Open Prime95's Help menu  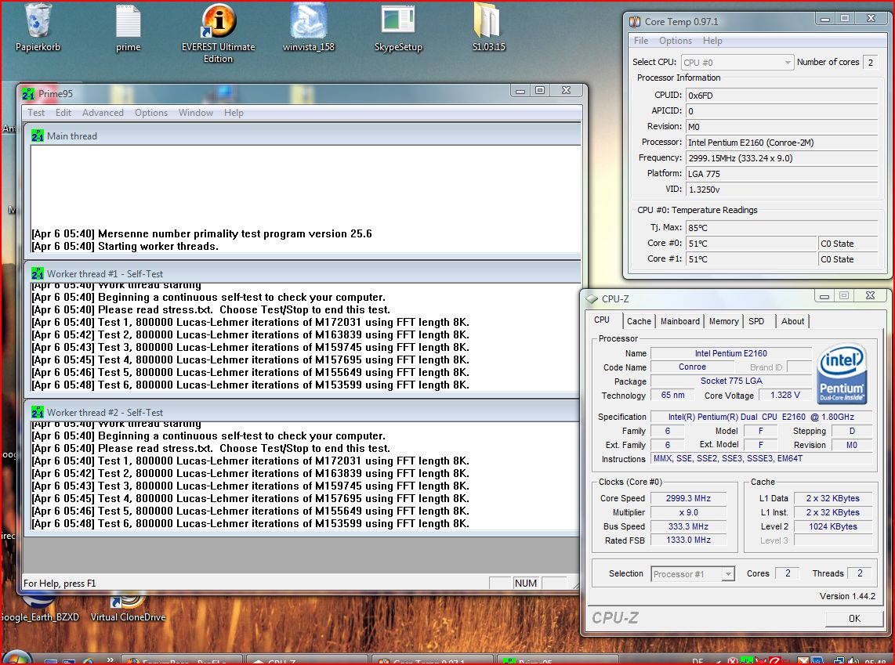tap(234, 113)
